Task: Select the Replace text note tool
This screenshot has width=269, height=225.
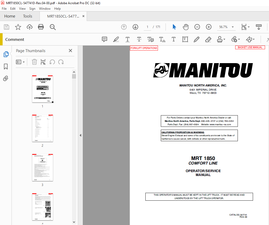Action: [150, 40]
